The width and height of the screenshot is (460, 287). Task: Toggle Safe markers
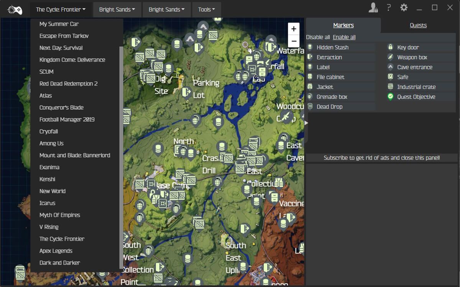[x=421, y=77]
